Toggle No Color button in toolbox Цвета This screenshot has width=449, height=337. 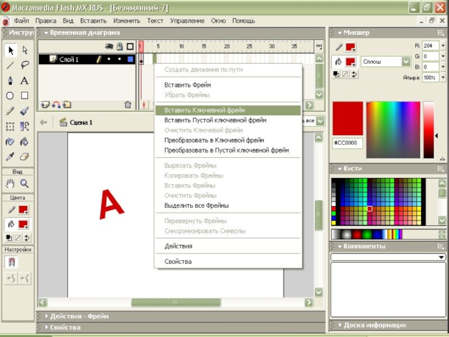point(18,238)
